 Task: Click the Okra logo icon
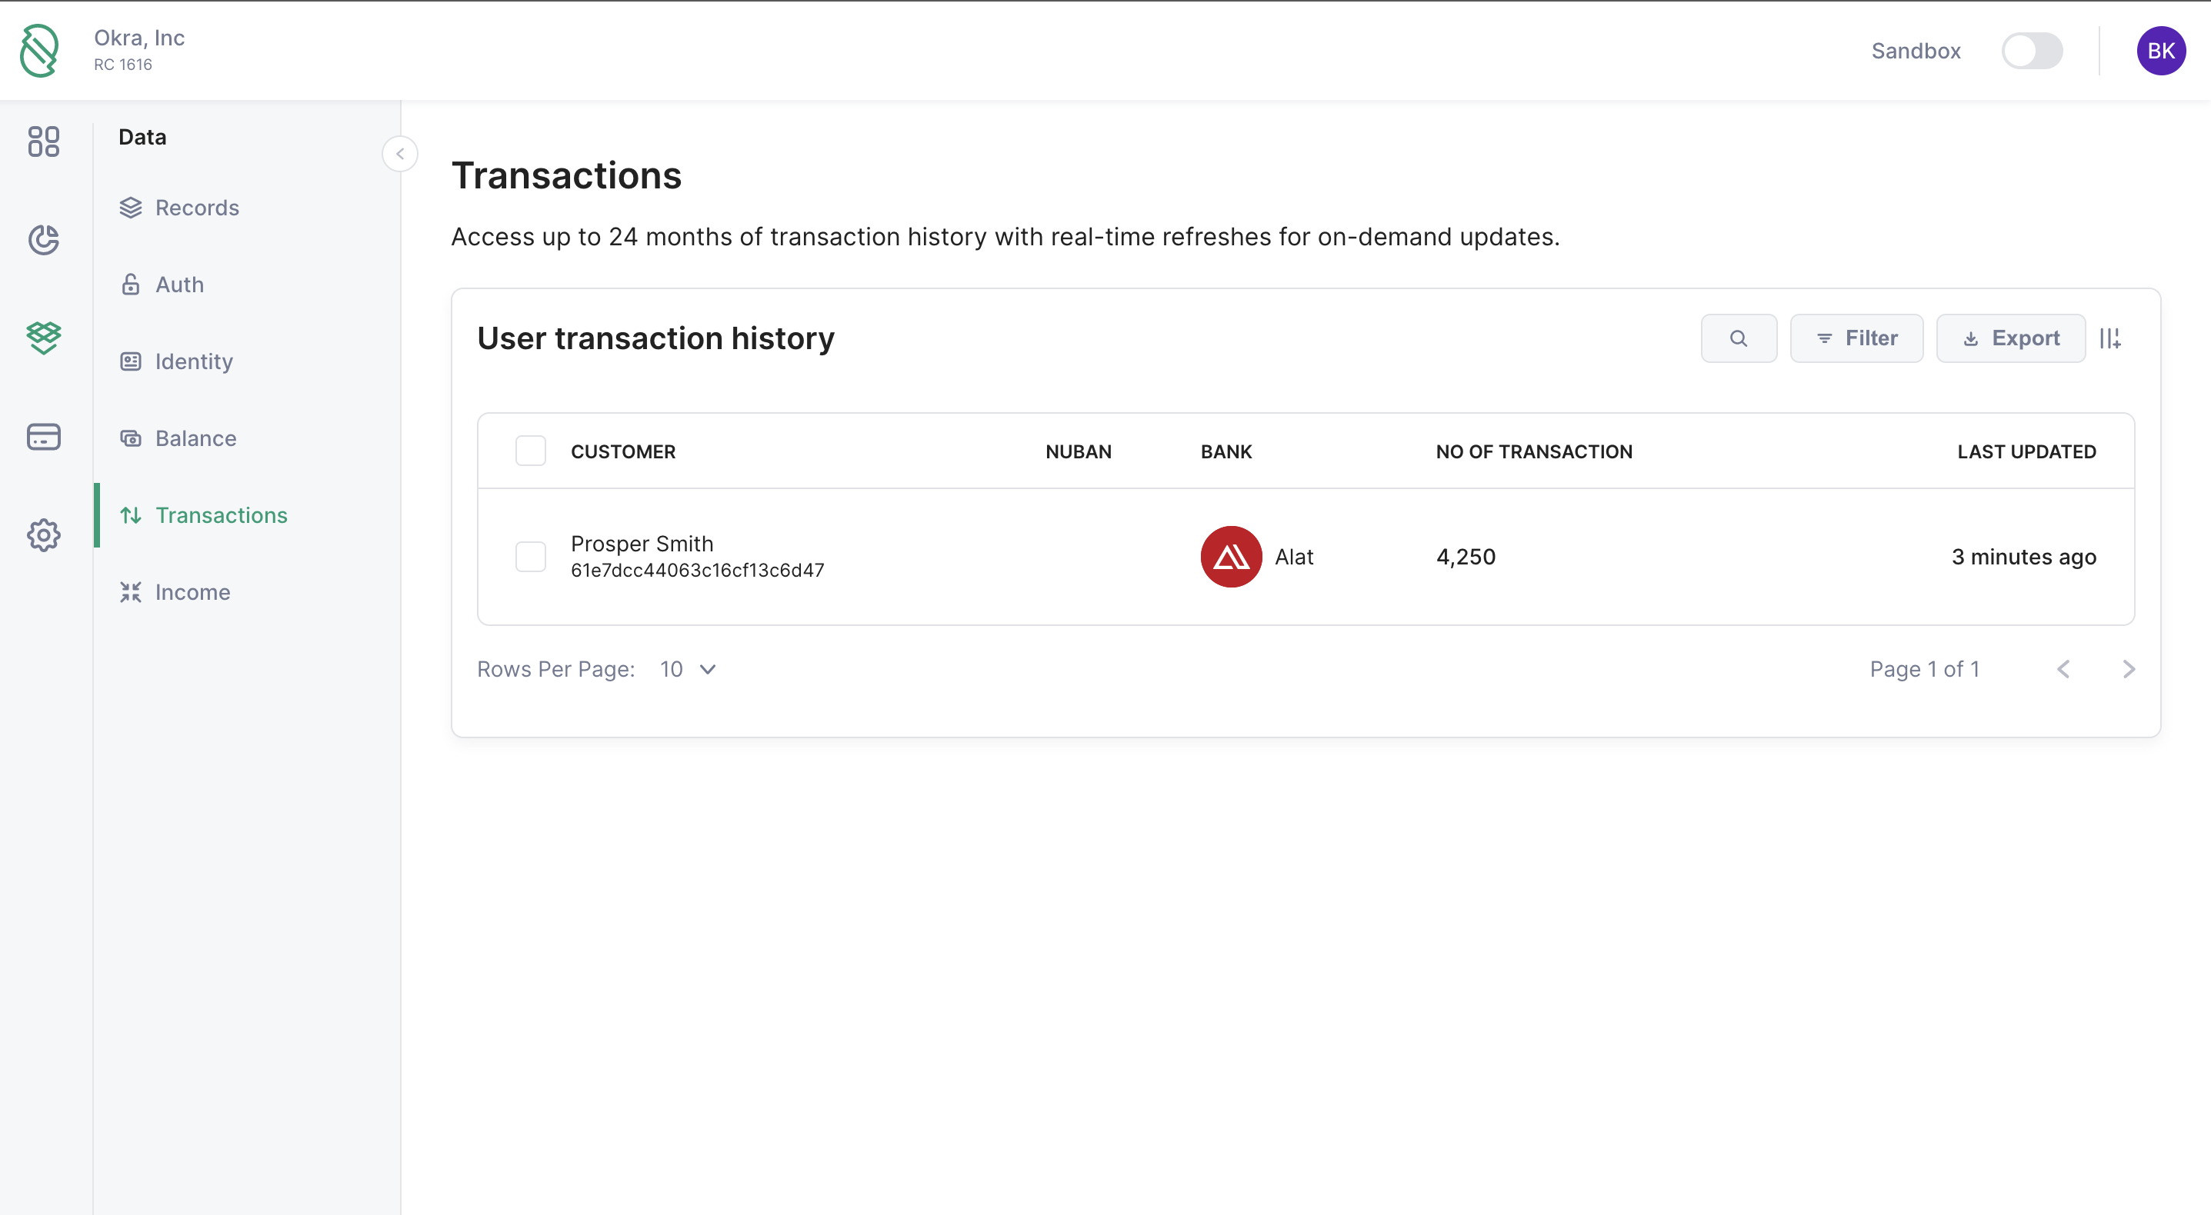click(x=39, y=51)
